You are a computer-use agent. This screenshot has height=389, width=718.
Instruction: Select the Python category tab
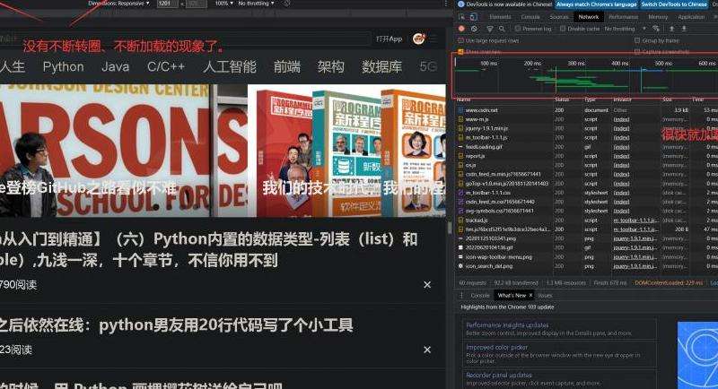(x=63, y=66)
